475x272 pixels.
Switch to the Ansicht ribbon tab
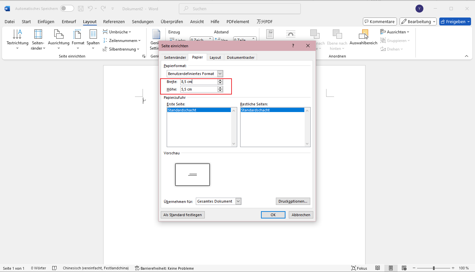click(197, 21)
